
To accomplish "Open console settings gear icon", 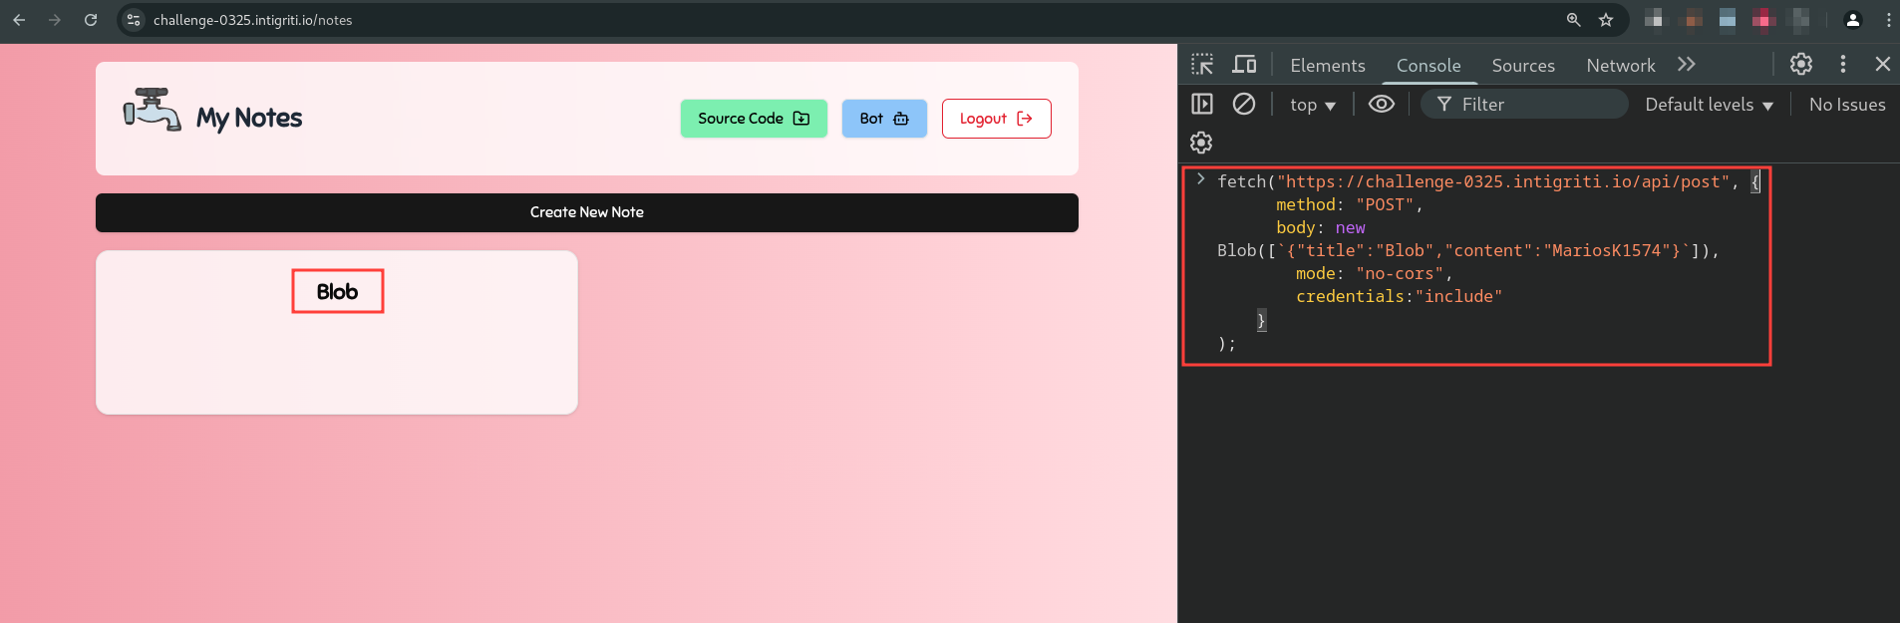I will pos(1201,144).
